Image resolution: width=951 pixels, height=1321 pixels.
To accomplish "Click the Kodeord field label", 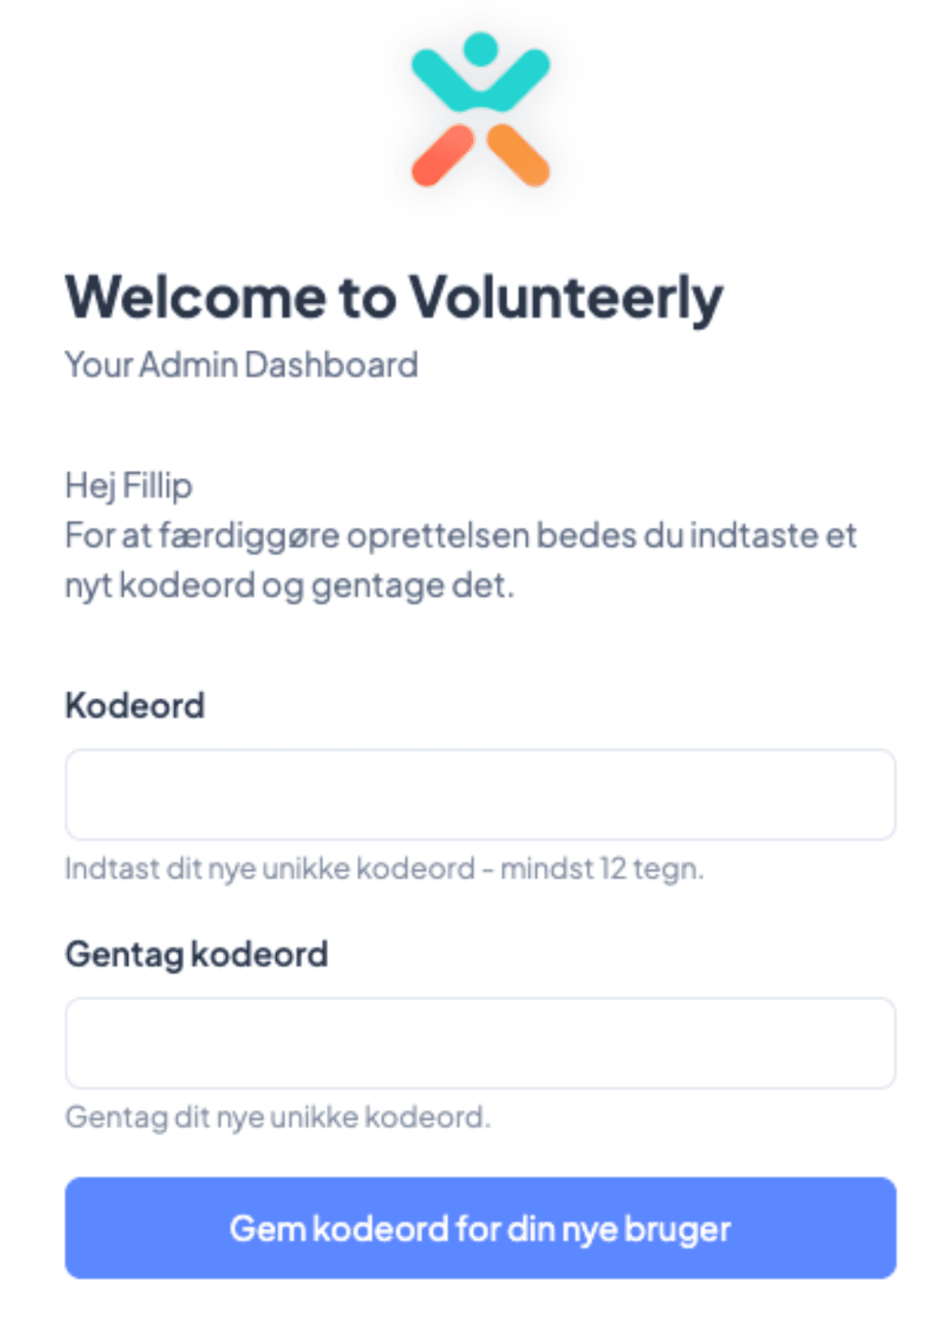I will (x=135, y=705).
